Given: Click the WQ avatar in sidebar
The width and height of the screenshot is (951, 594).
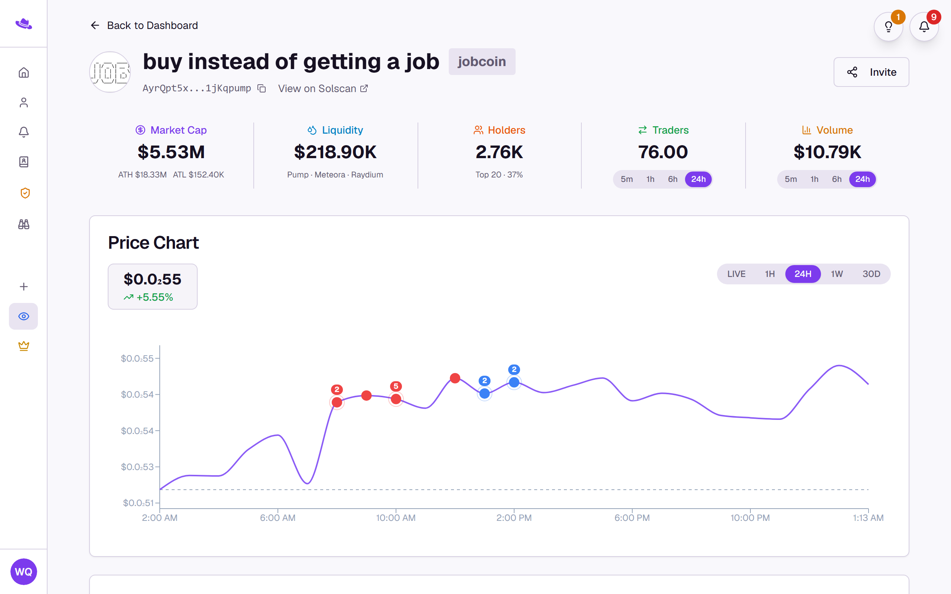Looking at the screenshot, I should pyautogui.click(x=23, y=572).
